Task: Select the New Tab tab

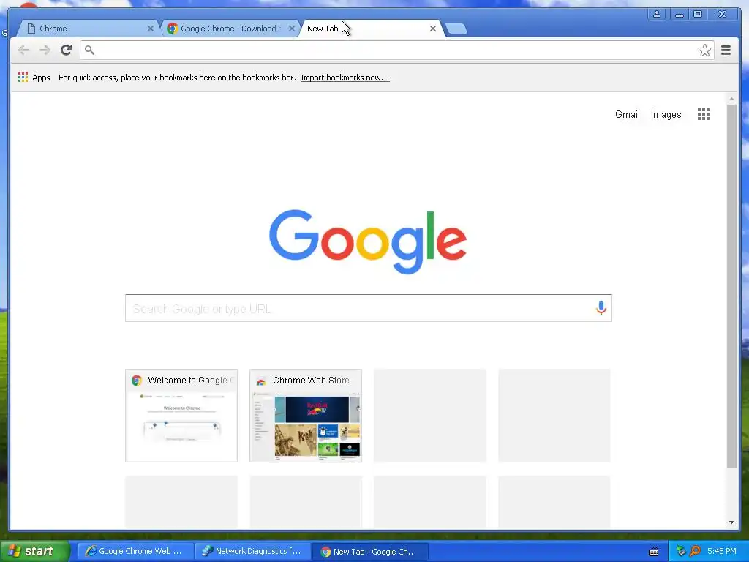Action: 371,29
